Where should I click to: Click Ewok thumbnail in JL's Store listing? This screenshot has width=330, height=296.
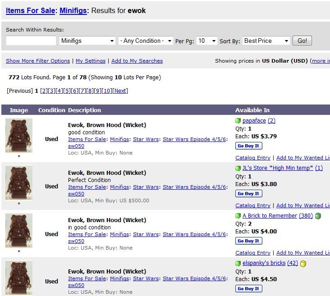point(19,182)
